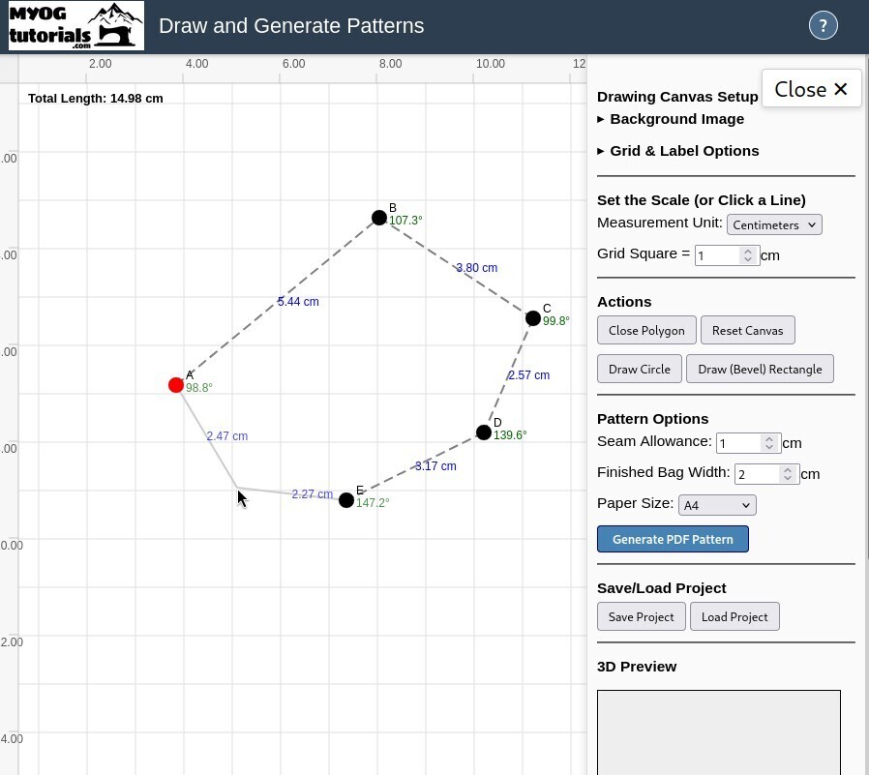The height and width of the screenshot is (775, 869).
Task: Generate the PDF pattern
Action: point(673,539)
